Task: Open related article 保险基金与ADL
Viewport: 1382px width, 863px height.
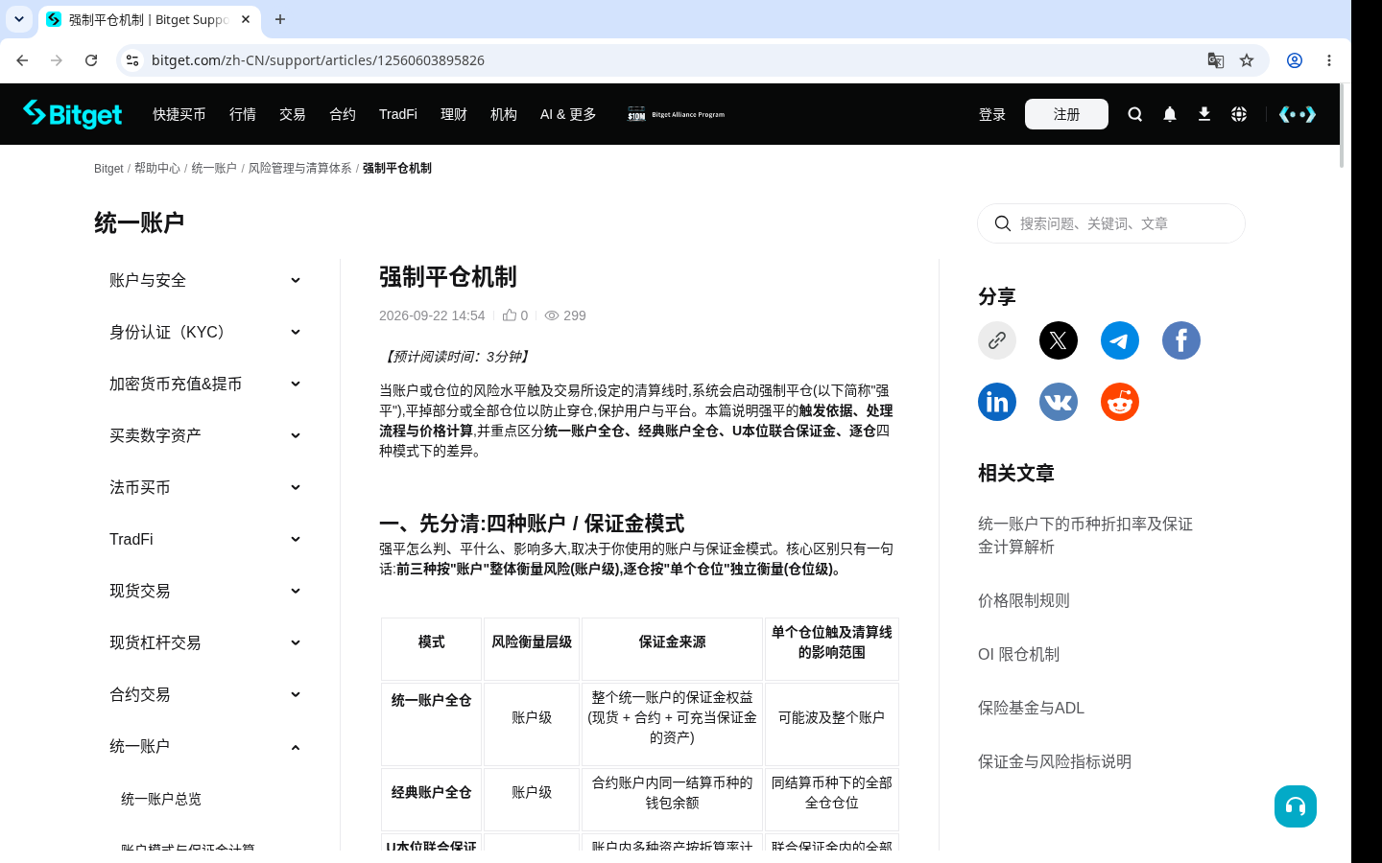Action: [x=1031, y=708]
